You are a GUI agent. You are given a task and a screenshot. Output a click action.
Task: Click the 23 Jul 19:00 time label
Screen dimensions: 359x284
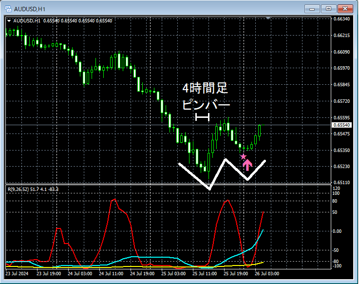tap(49, 274)
